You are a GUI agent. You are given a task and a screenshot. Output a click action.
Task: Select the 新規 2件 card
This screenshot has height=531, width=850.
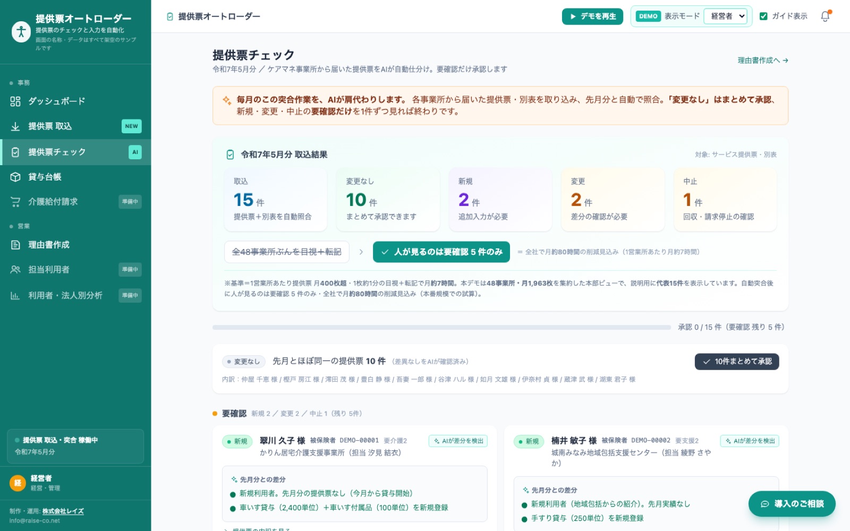click(x=500, y=200)
